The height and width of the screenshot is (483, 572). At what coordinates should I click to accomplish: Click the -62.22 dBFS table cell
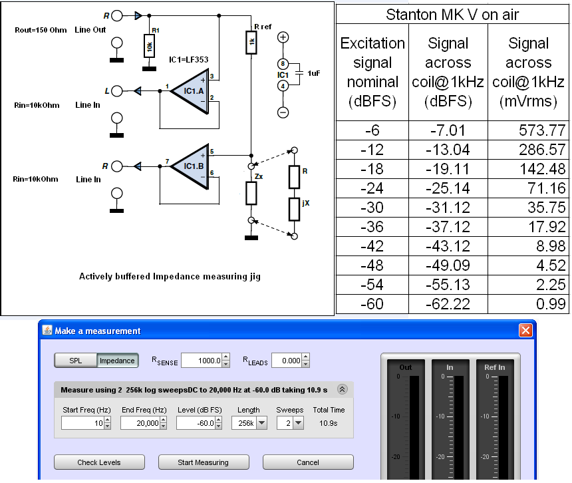448,304
